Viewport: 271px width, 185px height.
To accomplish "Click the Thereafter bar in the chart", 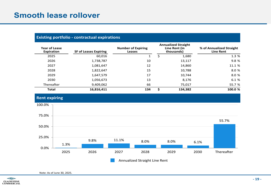I will coord(224,136).
